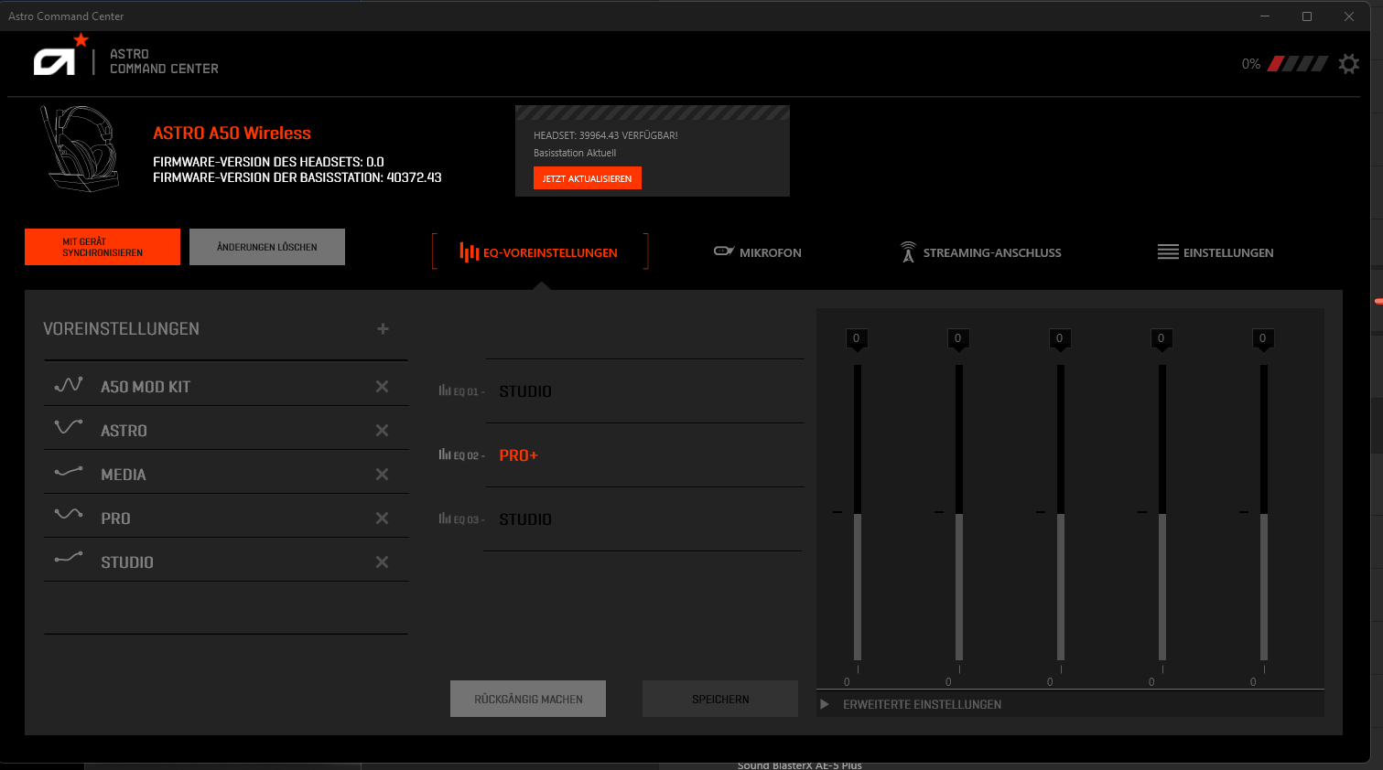
Task: Select the A50 MOD KIT preset
Action: tap(226, 387)
